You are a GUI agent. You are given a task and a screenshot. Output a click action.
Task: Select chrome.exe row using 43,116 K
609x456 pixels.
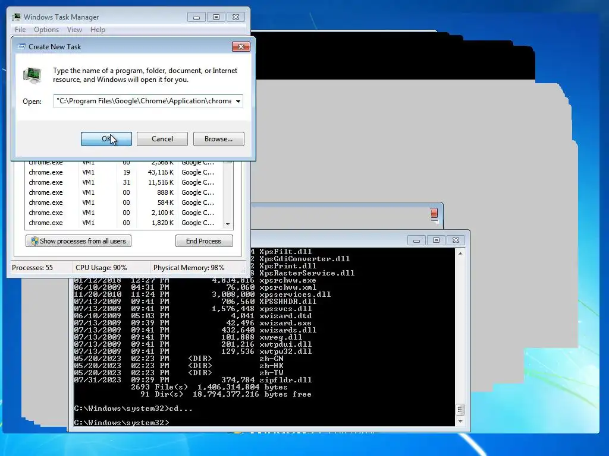pos(124,172)
